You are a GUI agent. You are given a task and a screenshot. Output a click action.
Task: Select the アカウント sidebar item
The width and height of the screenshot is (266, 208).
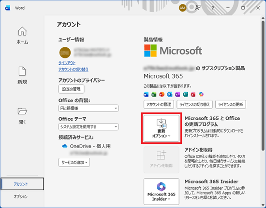tap(22, 184)
